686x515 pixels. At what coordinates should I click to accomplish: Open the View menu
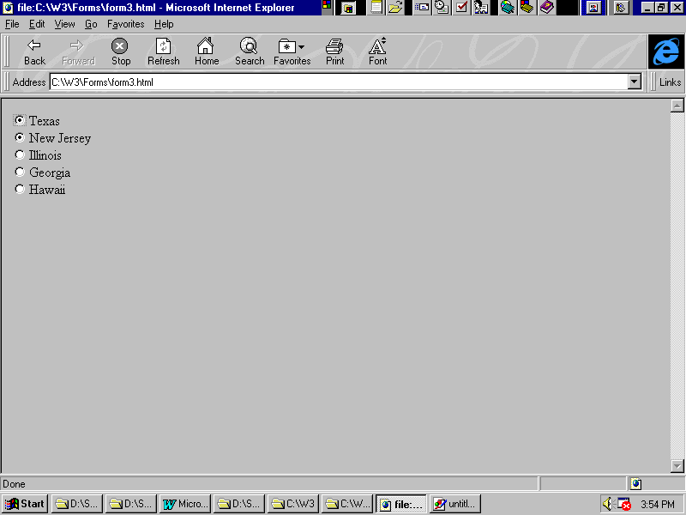(x=64, y=24)
